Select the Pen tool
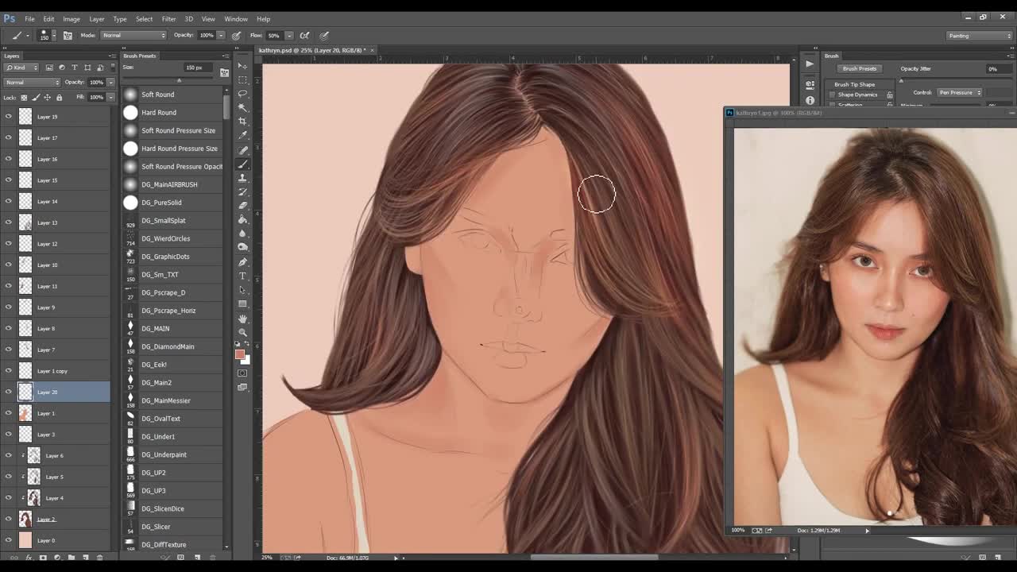Image resolution: width=1017 pixels, height=572 pixels. pos(243,261)
